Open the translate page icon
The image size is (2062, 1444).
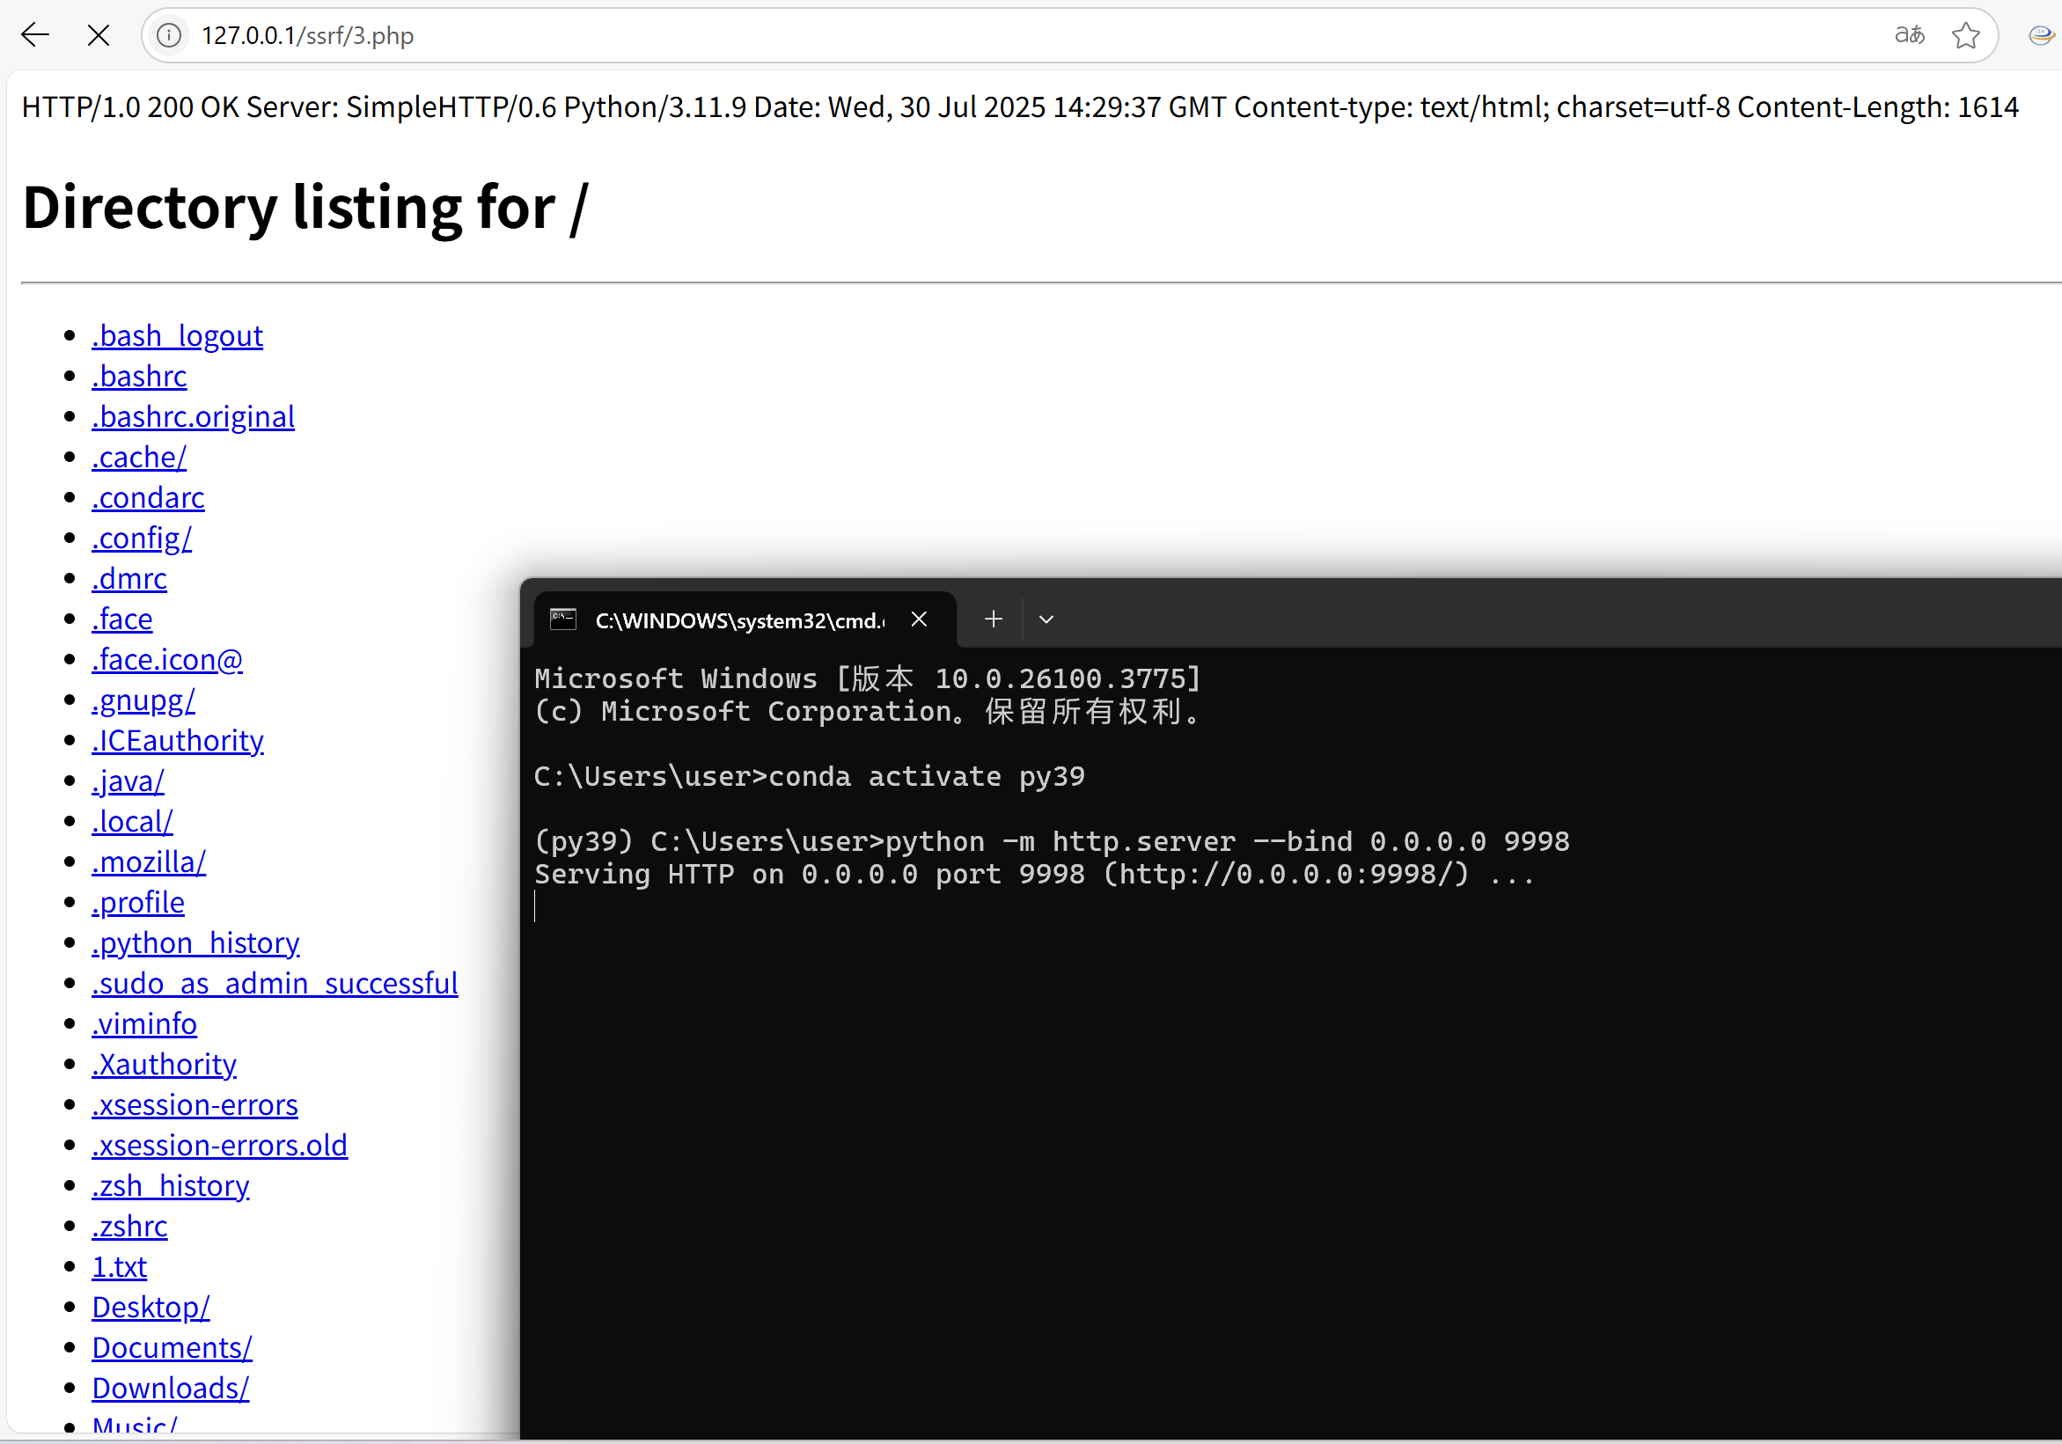click(x=1910, y=35)
